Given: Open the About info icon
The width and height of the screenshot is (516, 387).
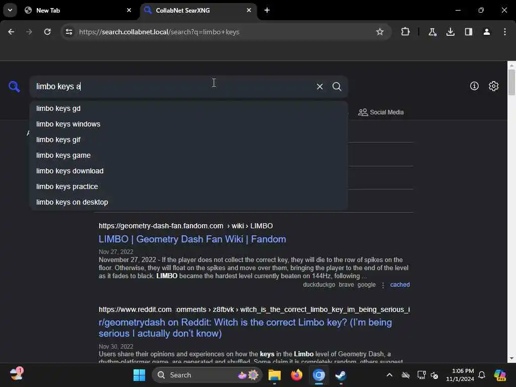Looking at the screenshot, I should pos(474,86).
